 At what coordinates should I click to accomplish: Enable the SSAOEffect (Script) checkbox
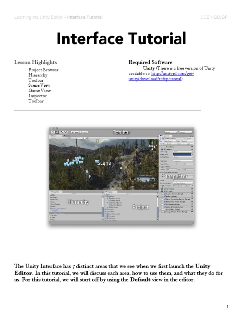(165, 209)
